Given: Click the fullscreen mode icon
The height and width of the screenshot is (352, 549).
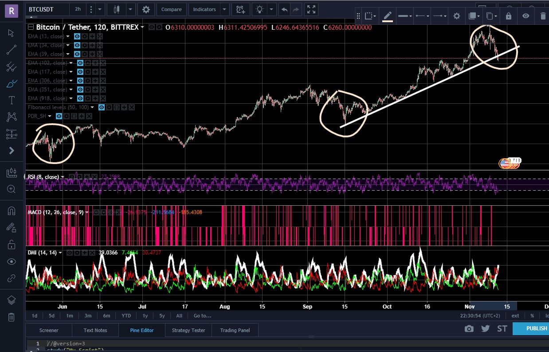Looking at the screenshot, I should coord(311,9).
